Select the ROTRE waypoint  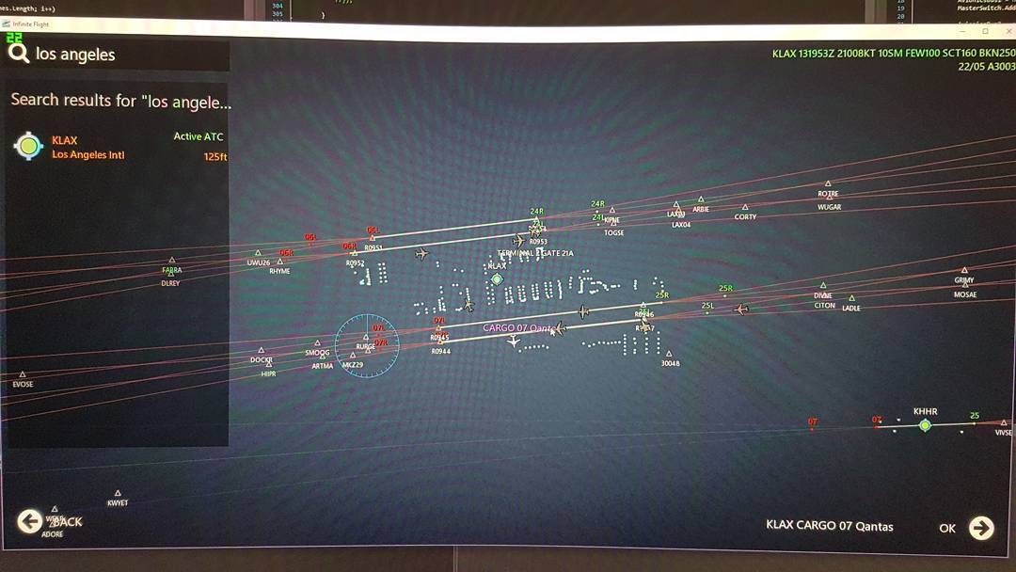828,189
